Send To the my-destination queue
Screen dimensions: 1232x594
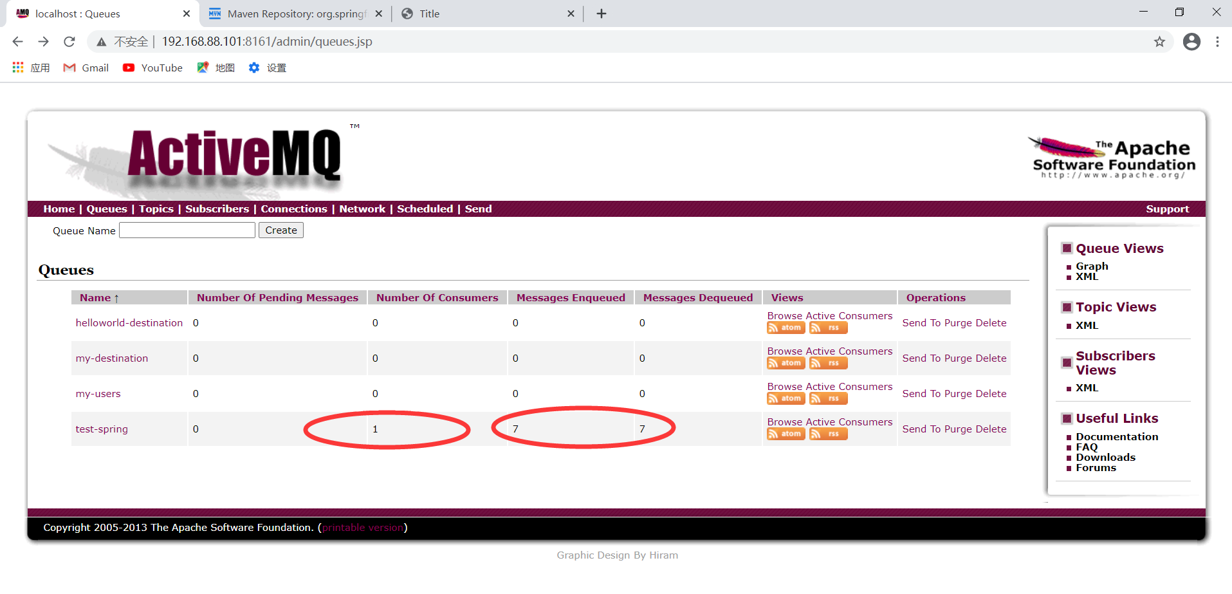921,358
